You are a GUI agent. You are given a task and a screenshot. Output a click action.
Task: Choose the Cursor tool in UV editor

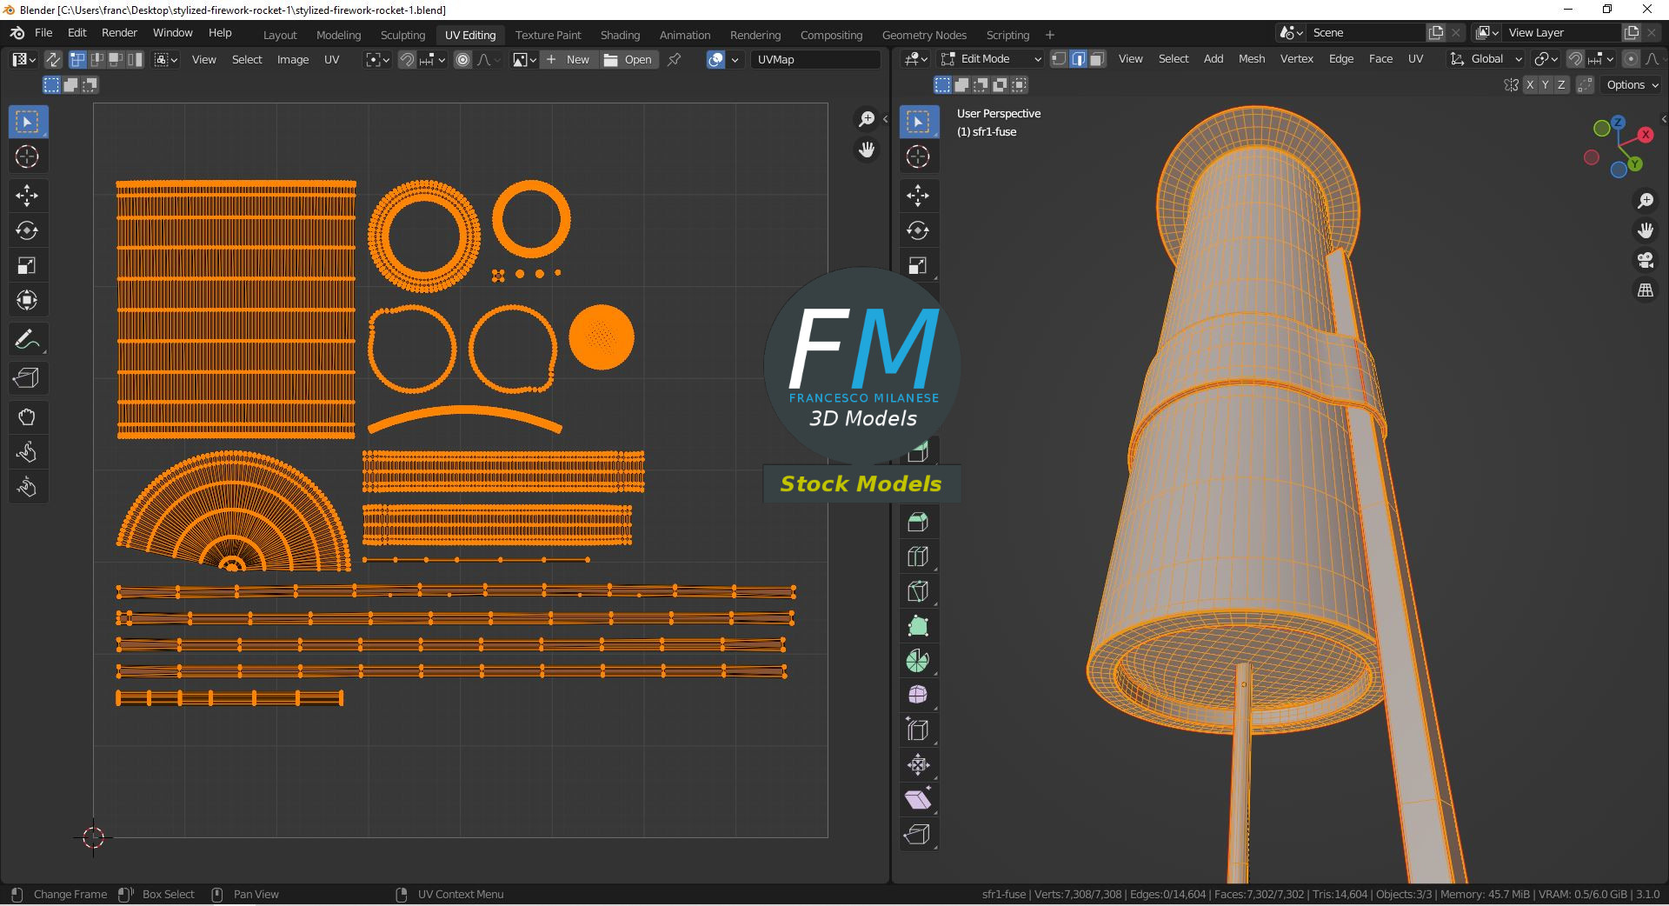[x=27, y=157]
